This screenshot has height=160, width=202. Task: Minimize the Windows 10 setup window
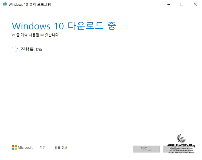click(x=169, y=4)
